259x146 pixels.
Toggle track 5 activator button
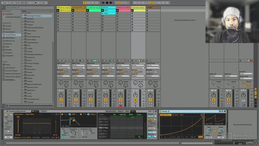pyautogui.click(x=121, y=100)
